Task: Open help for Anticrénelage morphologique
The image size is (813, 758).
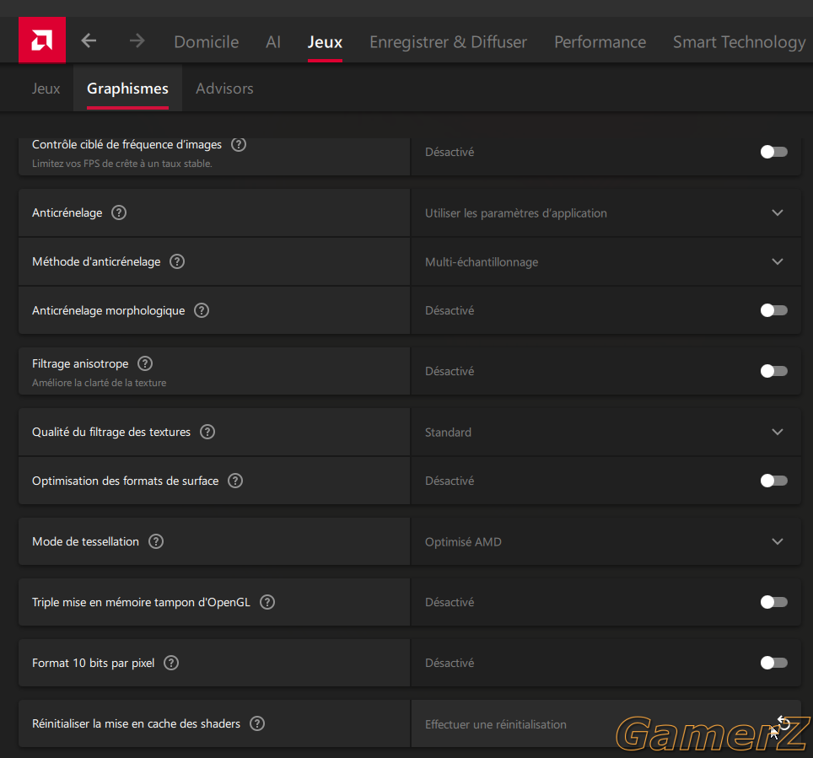Action: [202, 310]
